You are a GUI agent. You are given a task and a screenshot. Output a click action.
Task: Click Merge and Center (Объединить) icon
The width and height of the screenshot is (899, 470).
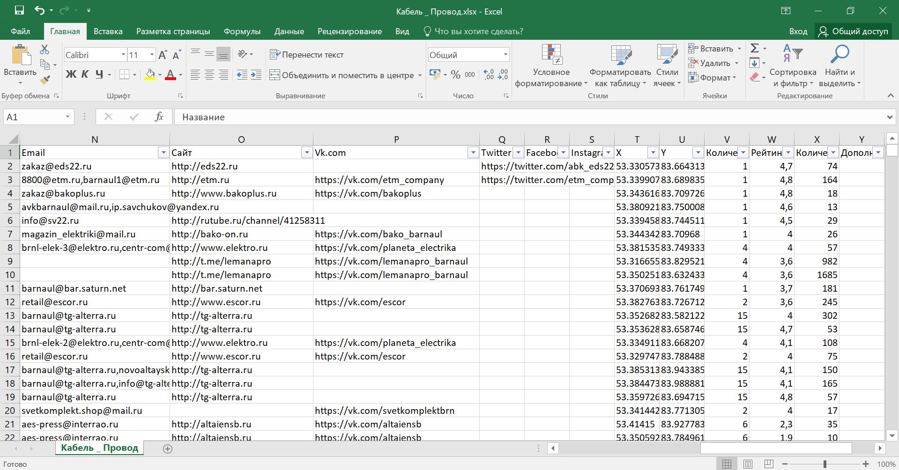(x=275, y=75)
